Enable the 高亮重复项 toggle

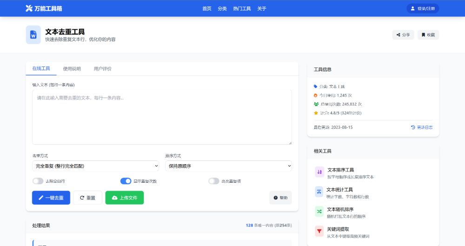(x=213, y=181)
